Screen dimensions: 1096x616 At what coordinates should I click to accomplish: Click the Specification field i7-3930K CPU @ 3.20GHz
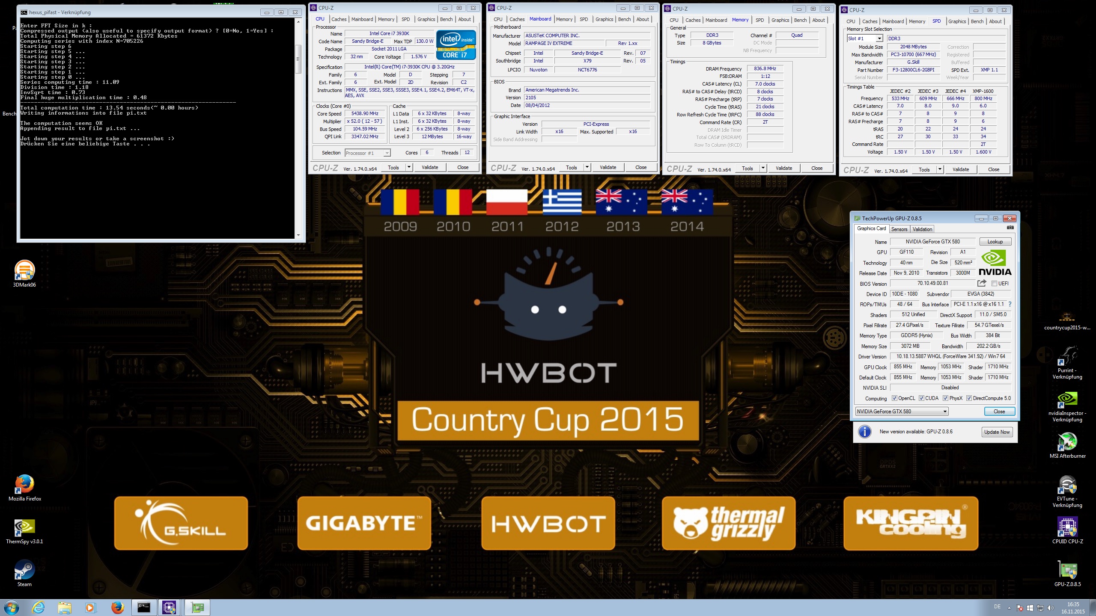[409, 67]
